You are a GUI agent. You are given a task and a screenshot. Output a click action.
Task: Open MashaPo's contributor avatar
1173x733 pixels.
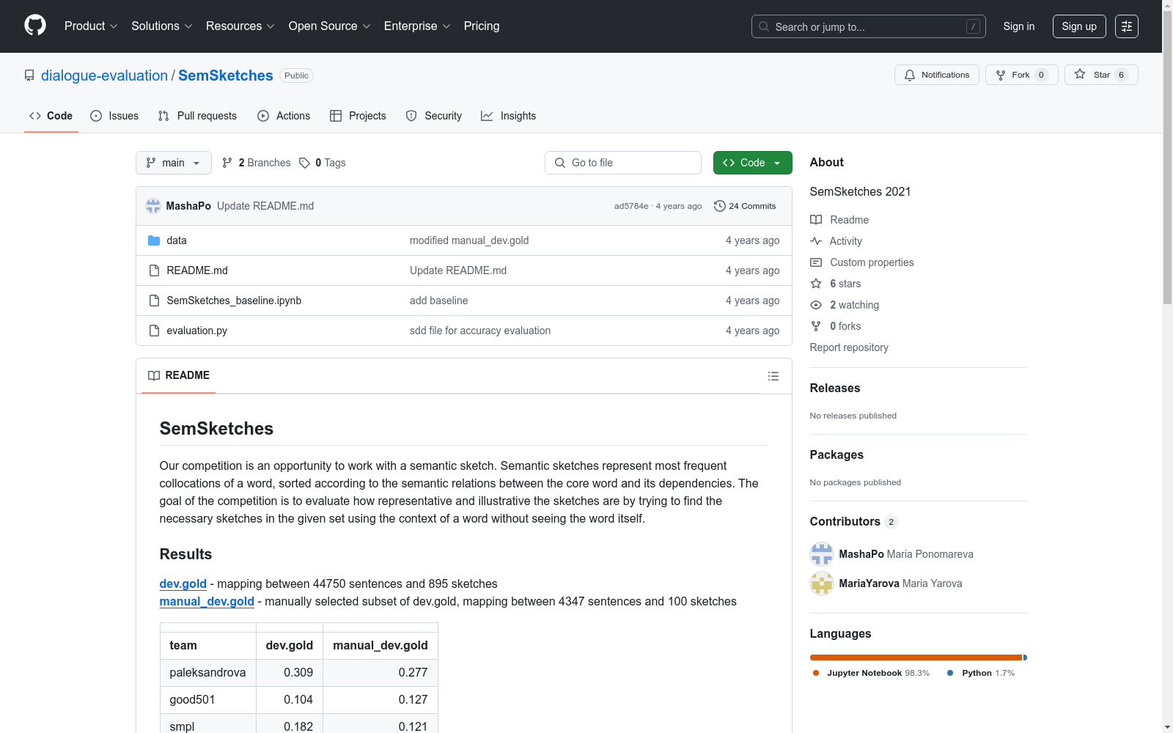coord(822,554)
